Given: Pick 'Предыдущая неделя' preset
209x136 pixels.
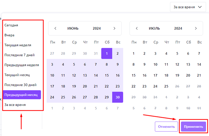Looking at the screenshot, I should (22, 65).
